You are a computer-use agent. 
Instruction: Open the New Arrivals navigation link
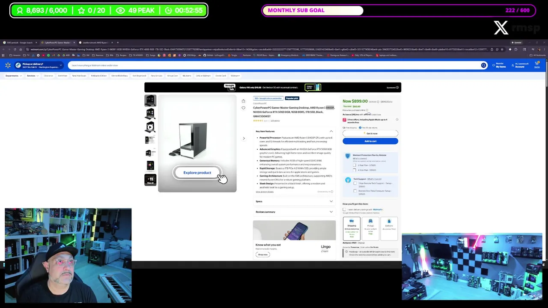pyautogui.click(x=156, y=76)
